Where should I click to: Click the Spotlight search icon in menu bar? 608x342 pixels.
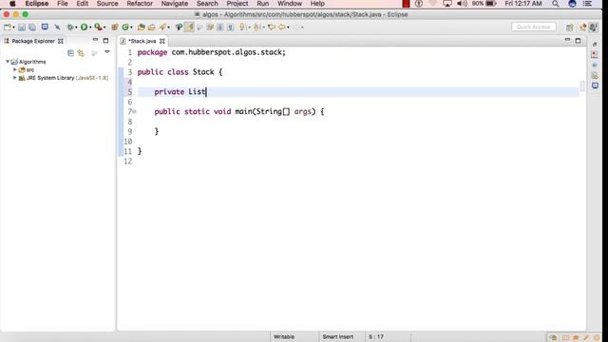[555, 4]
